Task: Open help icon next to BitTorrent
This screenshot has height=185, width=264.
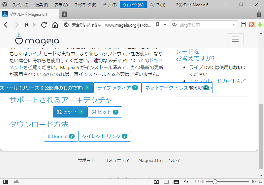Action: click(72, 136)
